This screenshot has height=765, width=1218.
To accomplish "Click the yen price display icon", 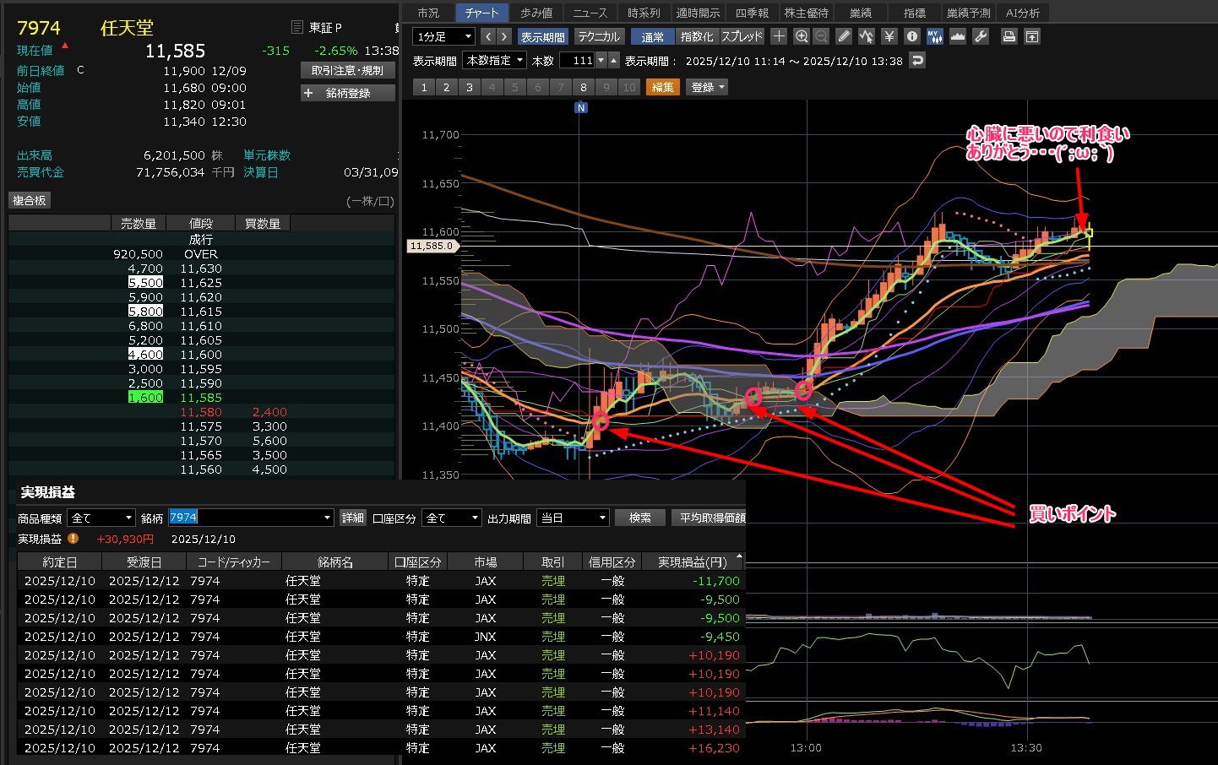I will [889, 36].
